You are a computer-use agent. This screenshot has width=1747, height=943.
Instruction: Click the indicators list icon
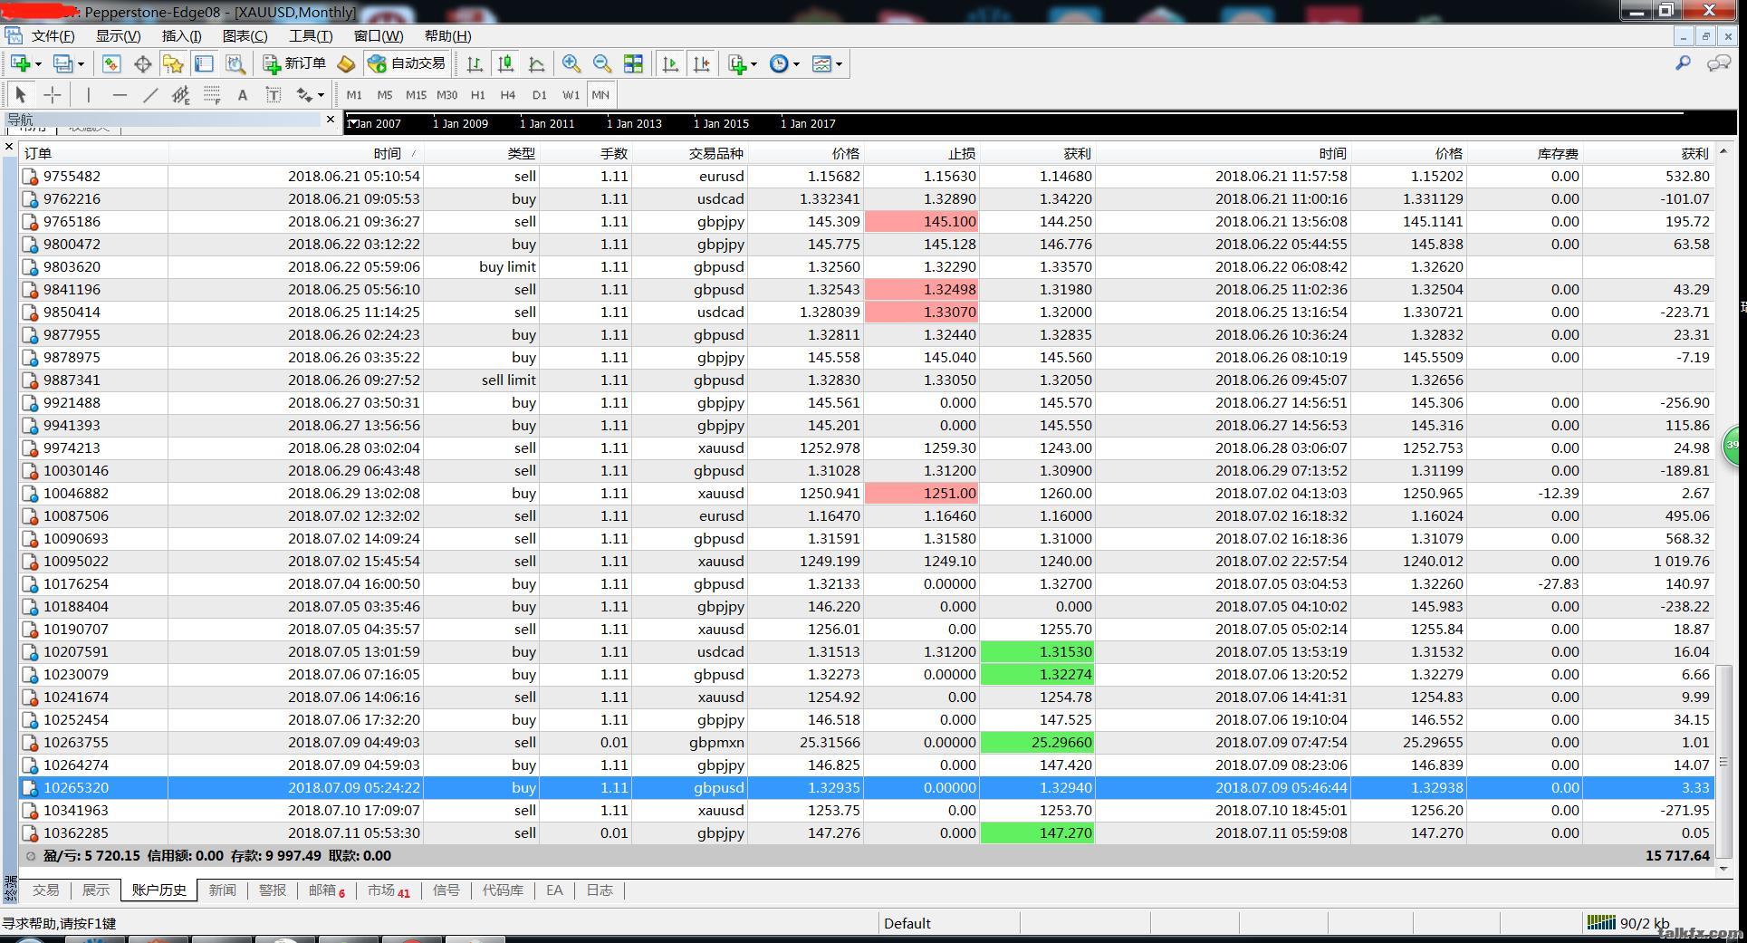point(737,63)
